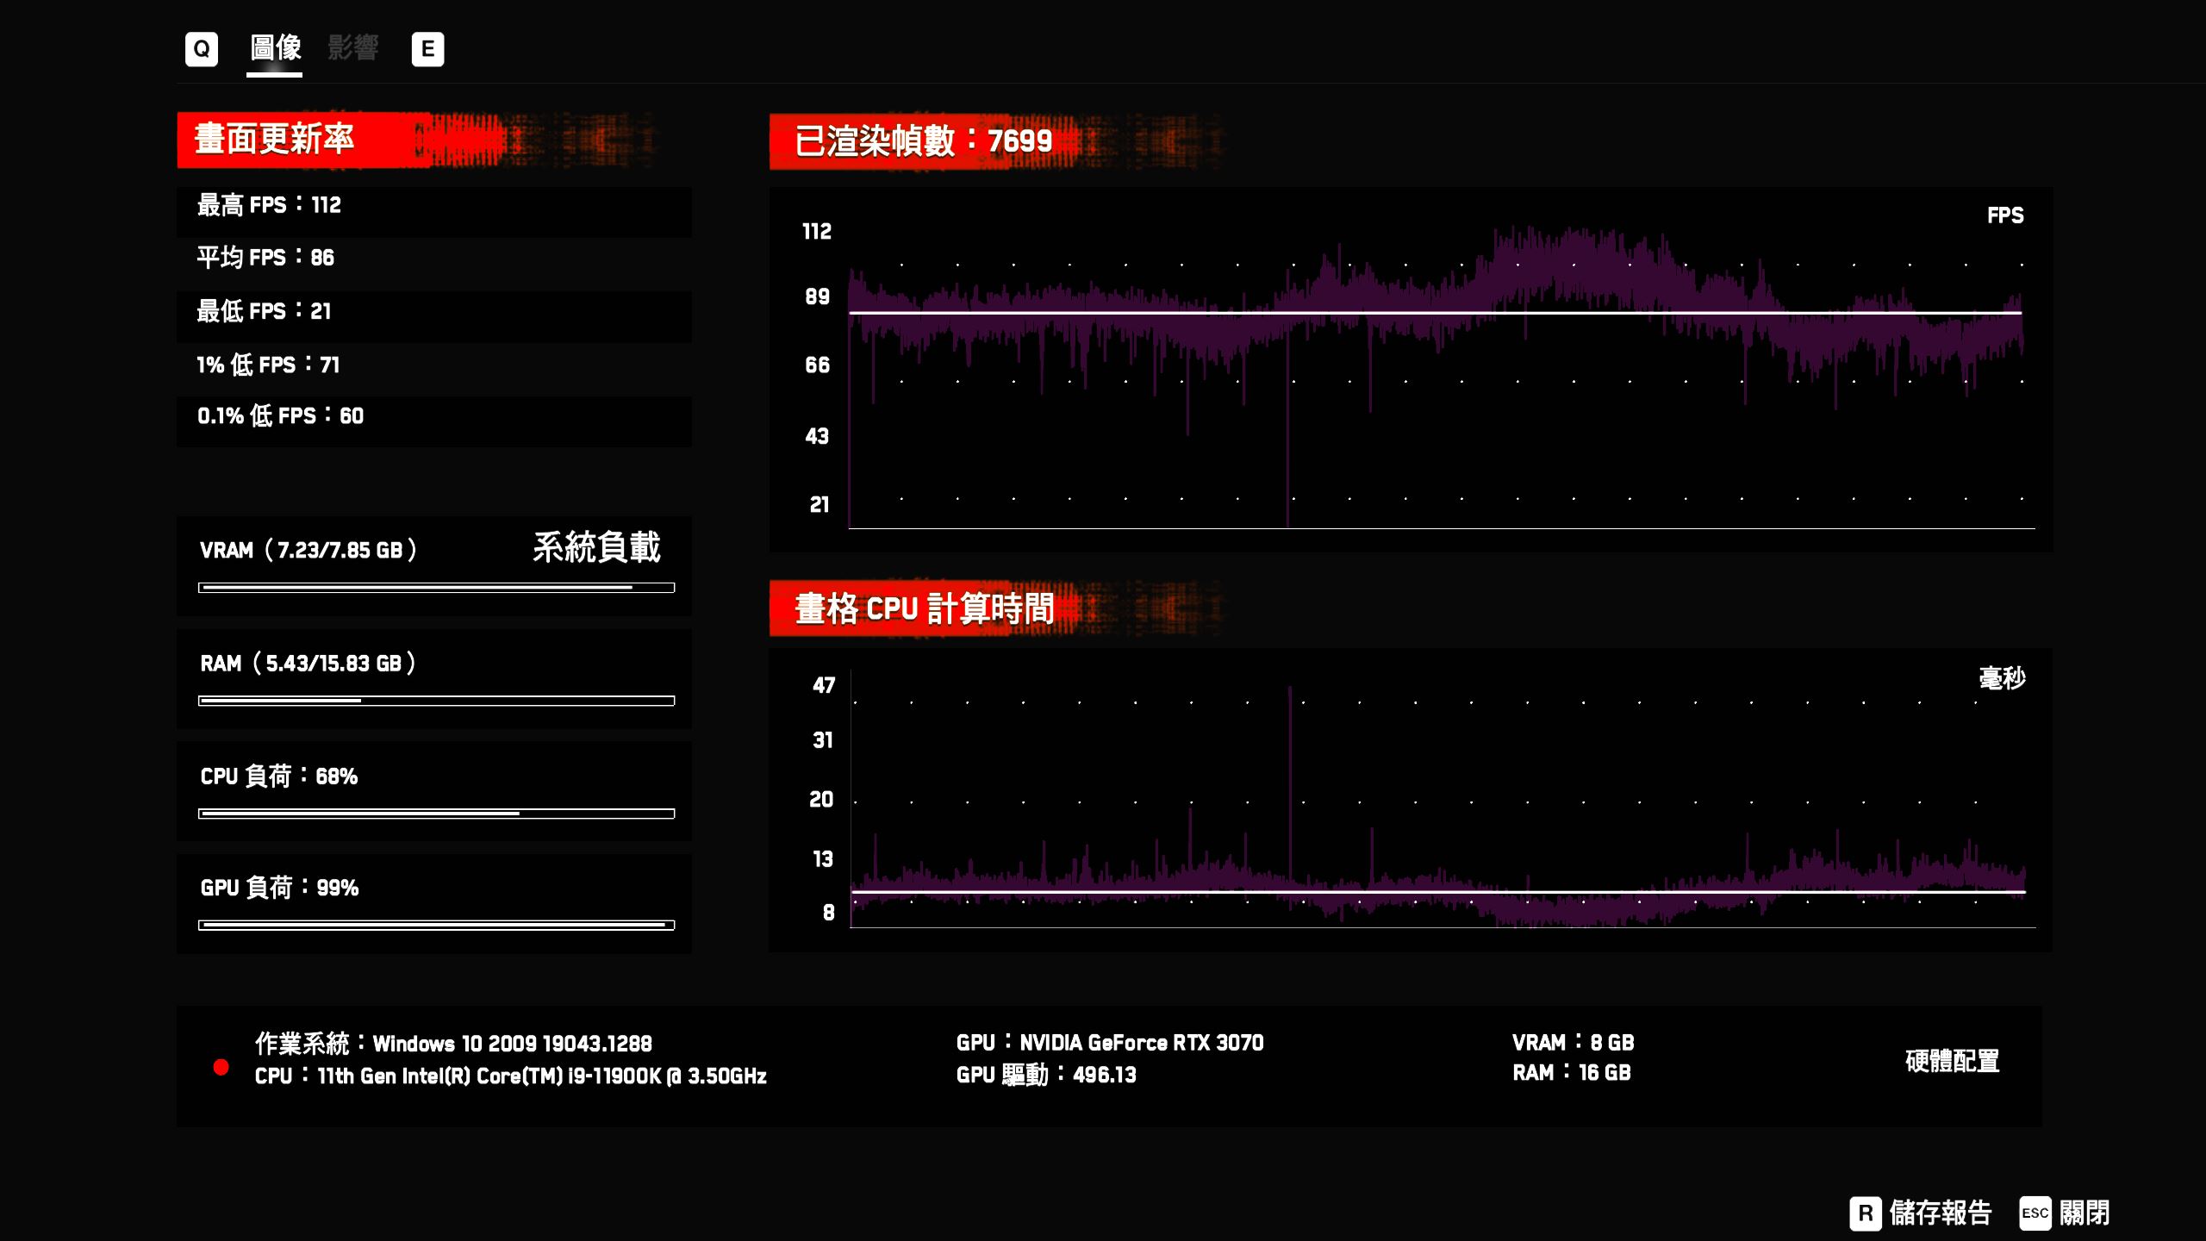Click the 47 axis value on CPU time graph
This screenshot has width=2206, height=1241.
tap(824, 685)
